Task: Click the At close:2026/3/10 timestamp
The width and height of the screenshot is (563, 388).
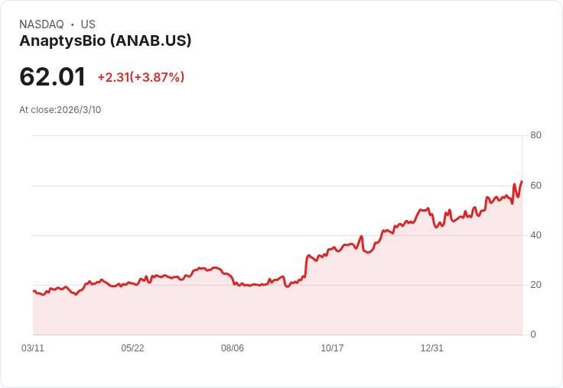Action: click(x=60, y=110)
